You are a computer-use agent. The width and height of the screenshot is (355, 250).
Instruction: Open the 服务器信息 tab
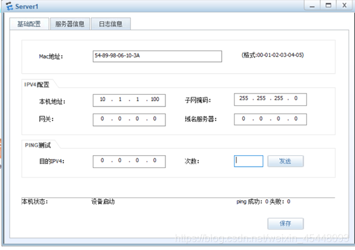pyautogui.click(x=70, y=24)
